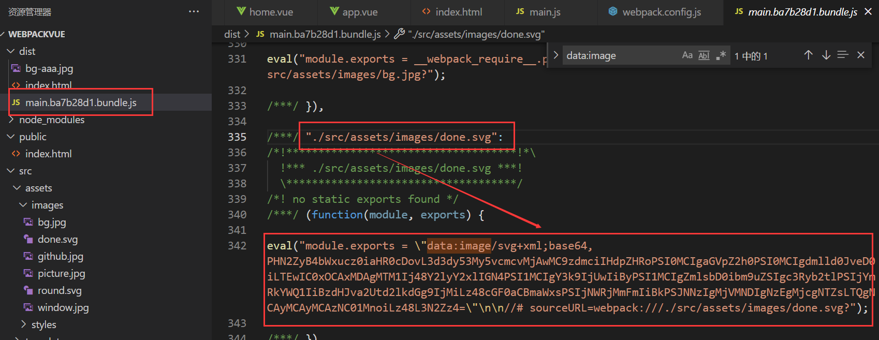Close the find widget

[861, 55]
